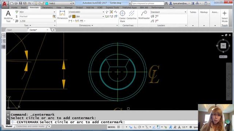Viewport: 234px width, 131px height.
Task: Open the View ribbon tab
Action: [x=58, y=7]
